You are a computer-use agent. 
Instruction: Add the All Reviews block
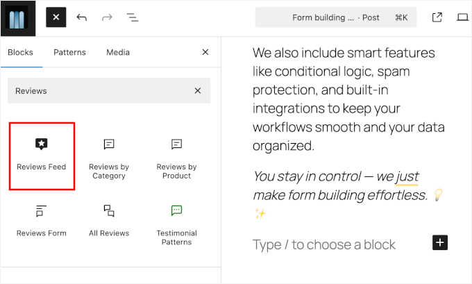[x=109, y=221]
